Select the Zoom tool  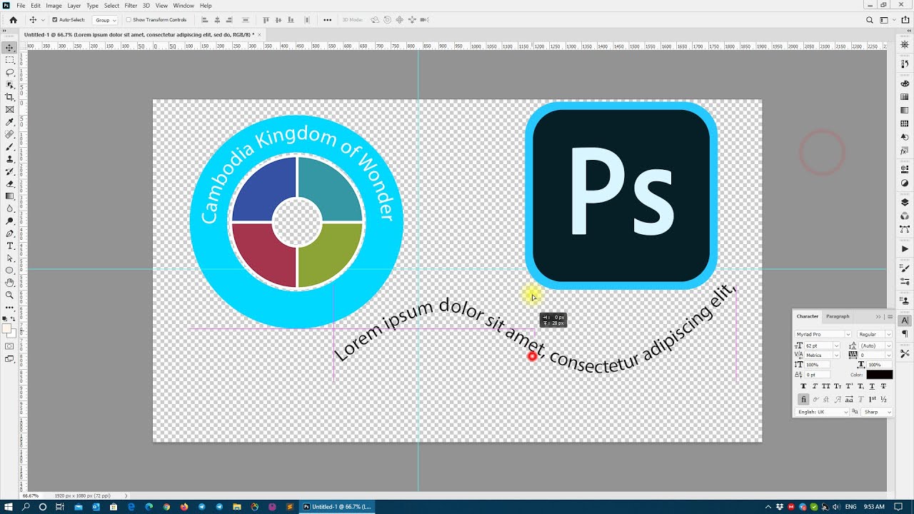coord(9,295)
